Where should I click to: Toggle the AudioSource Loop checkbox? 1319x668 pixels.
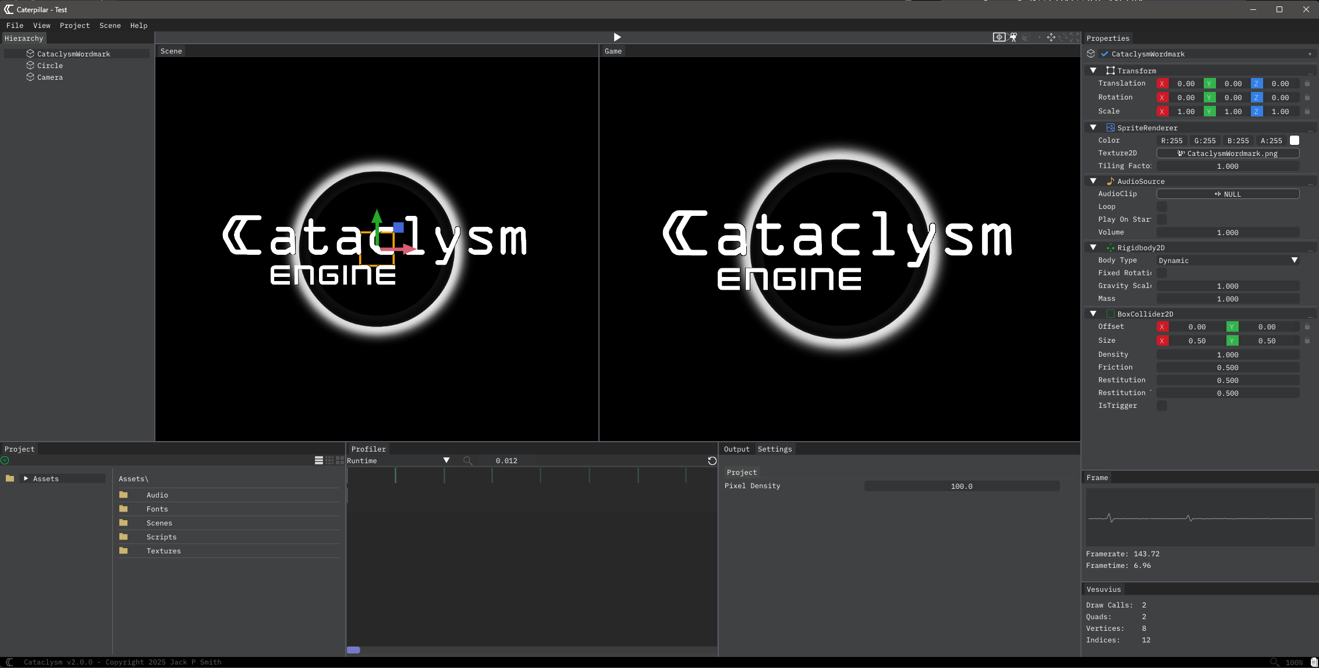coord(1162,207)
